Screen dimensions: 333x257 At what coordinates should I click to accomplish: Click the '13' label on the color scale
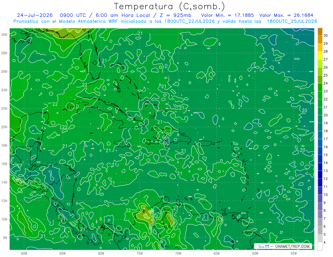pyautogui.click(x=326, y=171)
